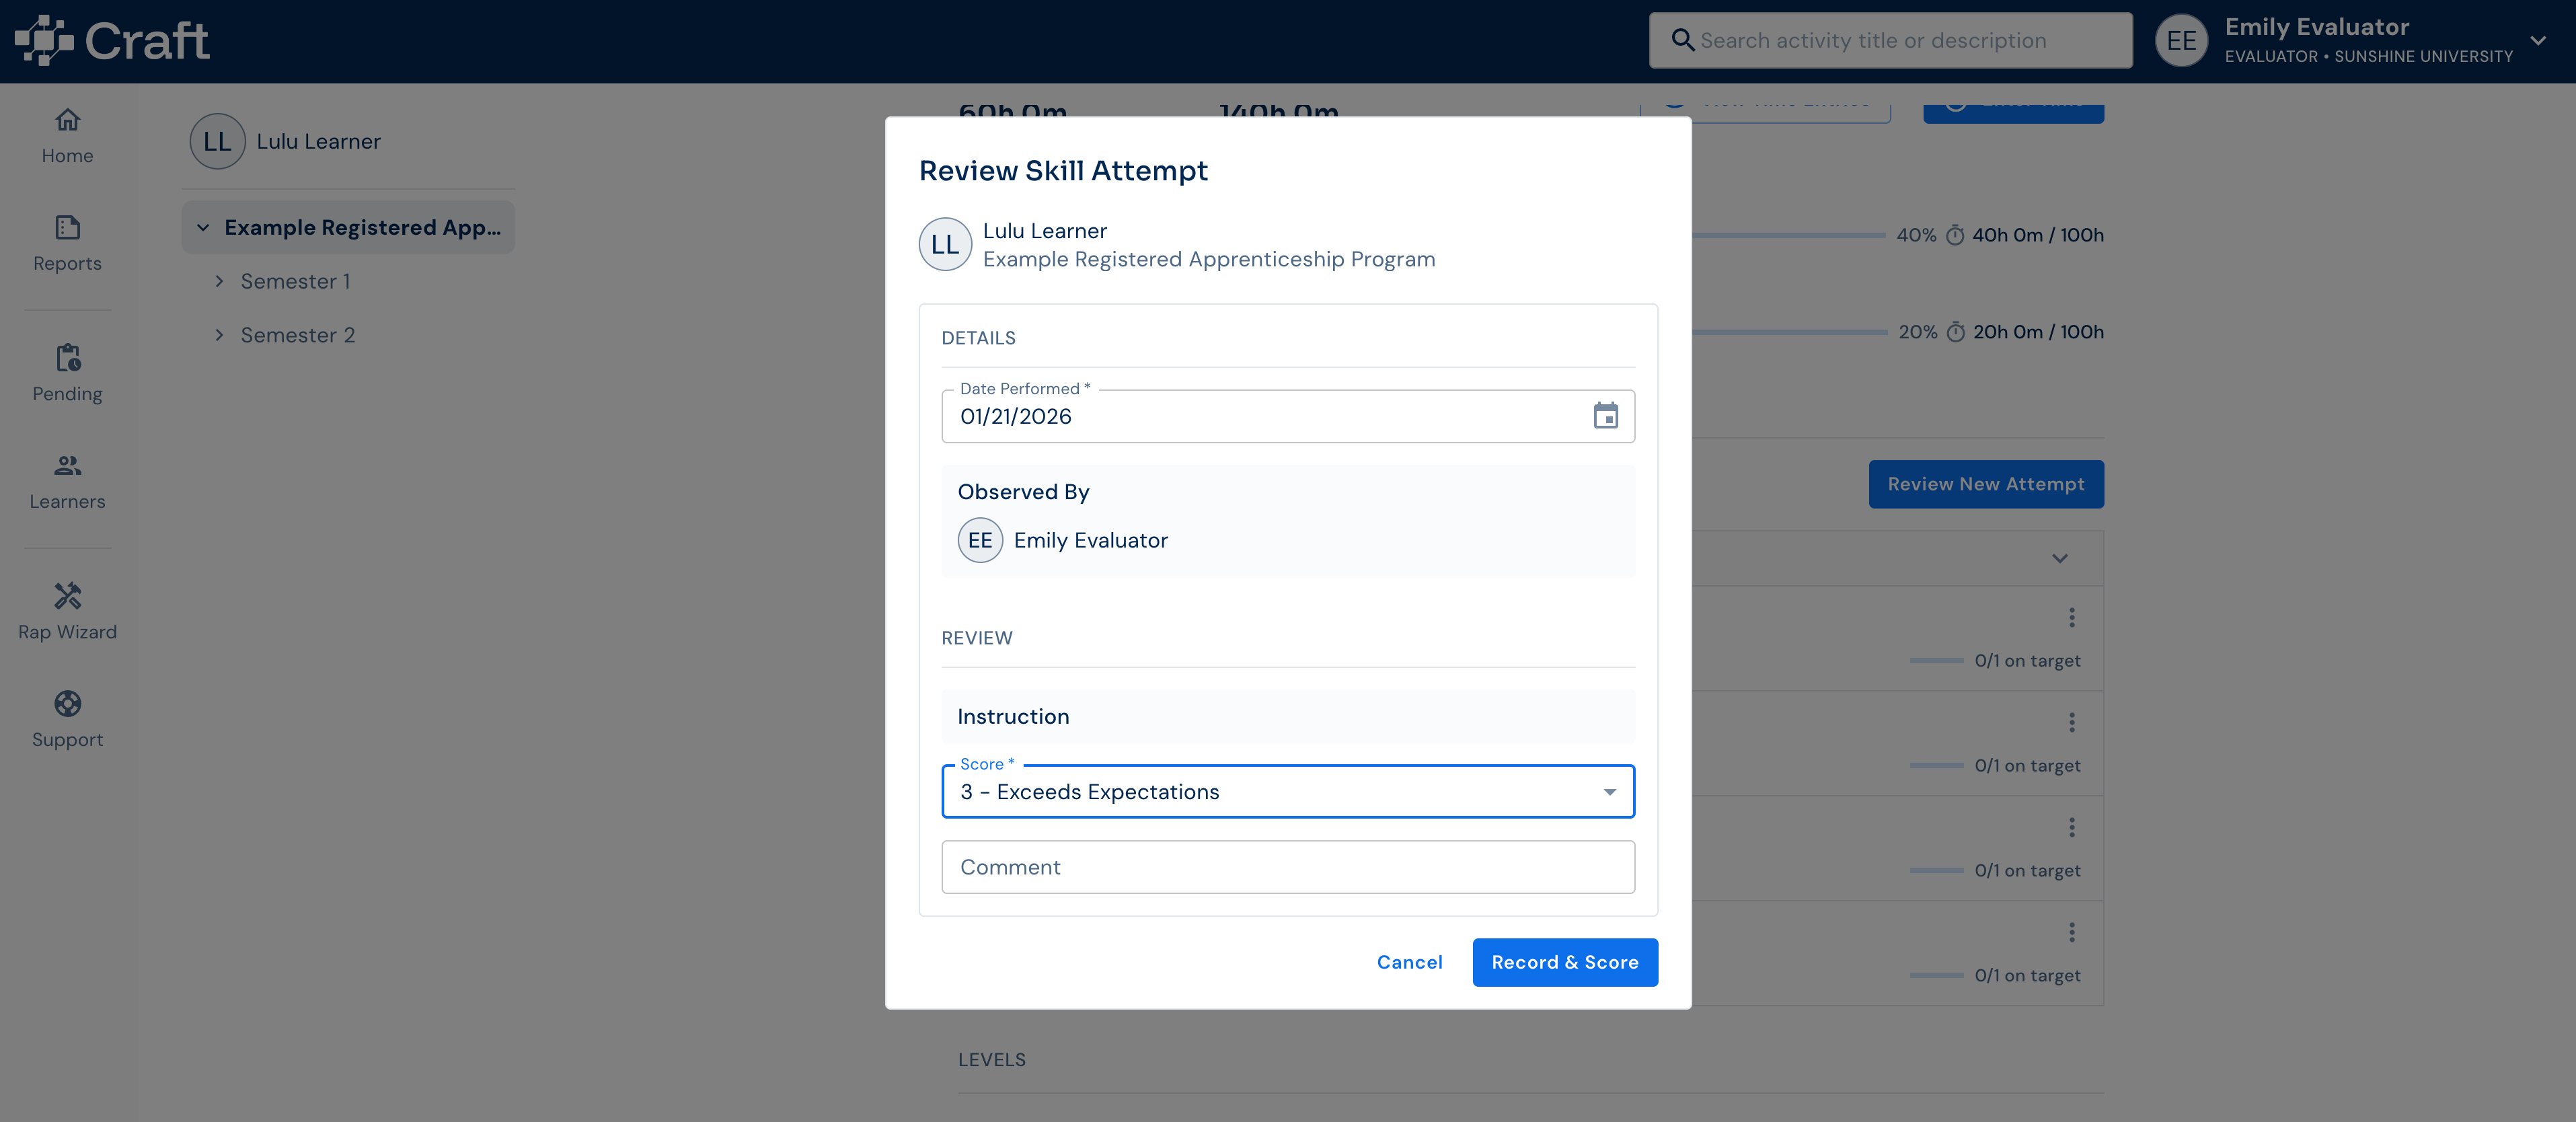Click the Craft logo

(112, 41)
